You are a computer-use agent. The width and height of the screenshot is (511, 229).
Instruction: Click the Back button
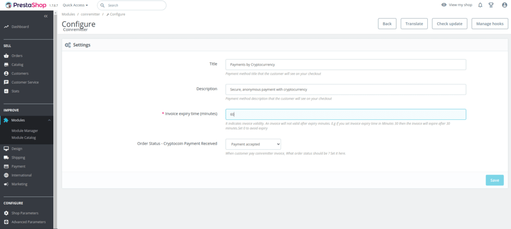(387, 24)
